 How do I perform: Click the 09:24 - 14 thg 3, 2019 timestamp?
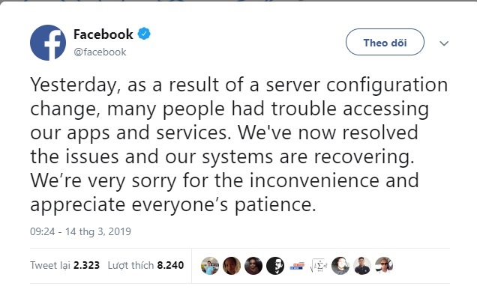click(x=81, y=232)
